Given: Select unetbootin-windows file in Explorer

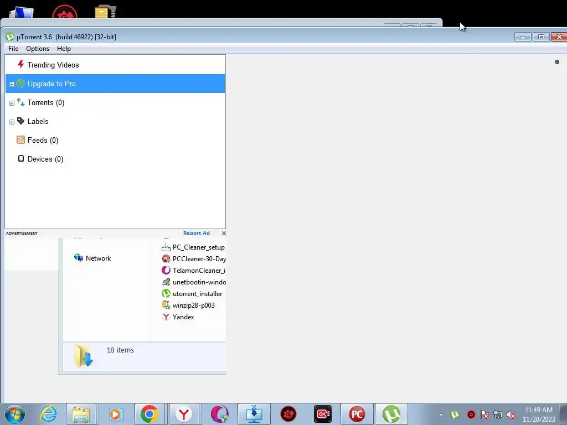Looking at the screenshot, I should tap(199, 282).
